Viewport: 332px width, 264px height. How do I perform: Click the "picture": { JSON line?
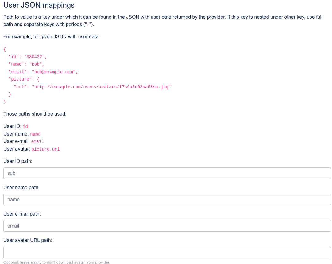point(24,79)
